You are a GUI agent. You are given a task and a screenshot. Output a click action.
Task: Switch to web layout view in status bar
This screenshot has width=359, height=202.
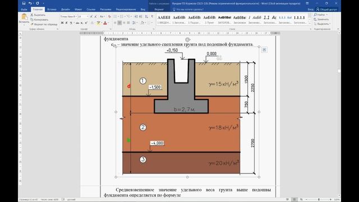301,200
